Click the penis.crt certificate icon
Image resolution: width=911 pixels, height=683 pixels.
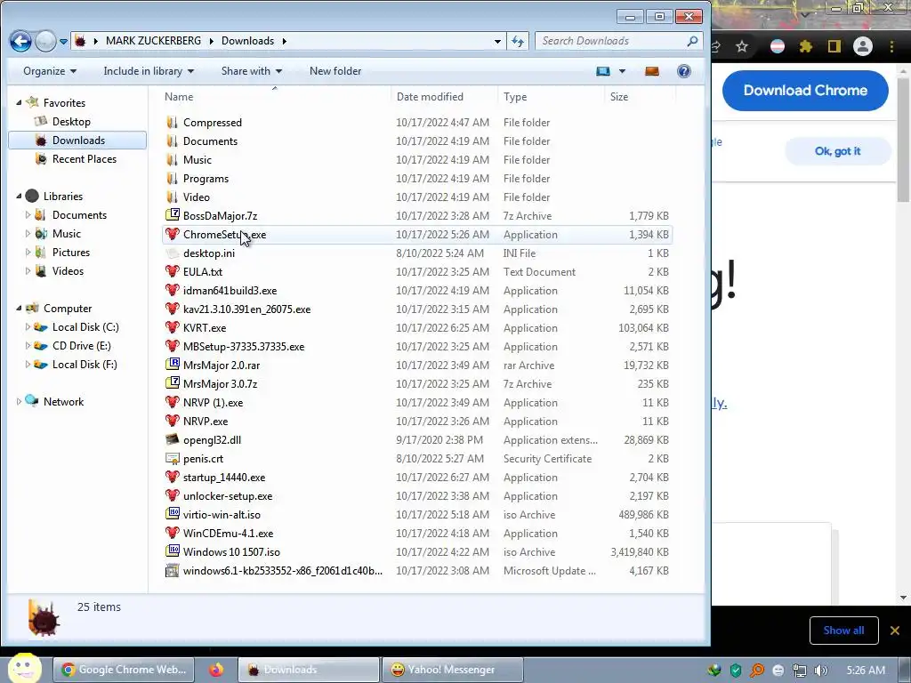point(172,458)
